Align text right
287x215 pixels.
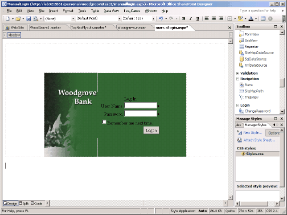tap(221, 18)
